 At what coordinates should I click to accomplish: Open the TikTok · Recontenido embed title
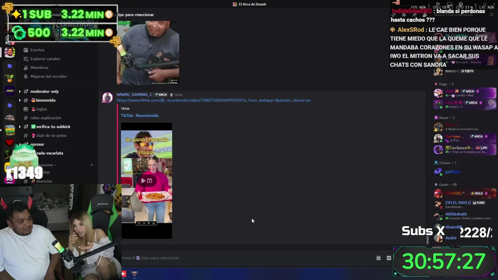139,115
